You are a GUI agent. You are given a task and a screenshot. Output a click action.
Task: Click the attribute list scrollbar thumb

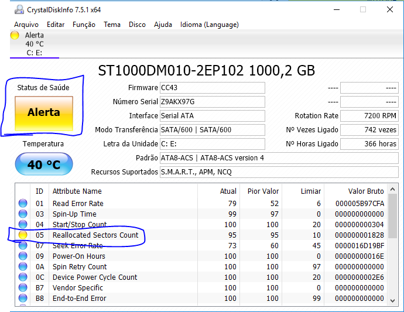tap(393, 216)
